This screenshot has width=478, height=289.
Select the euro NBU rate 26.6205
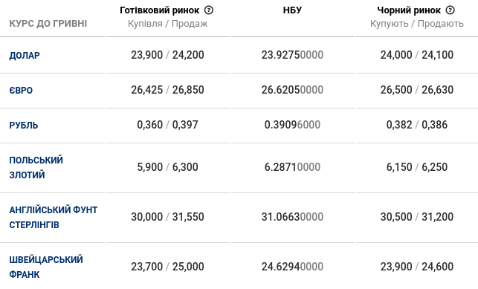(x=292, y=90)
